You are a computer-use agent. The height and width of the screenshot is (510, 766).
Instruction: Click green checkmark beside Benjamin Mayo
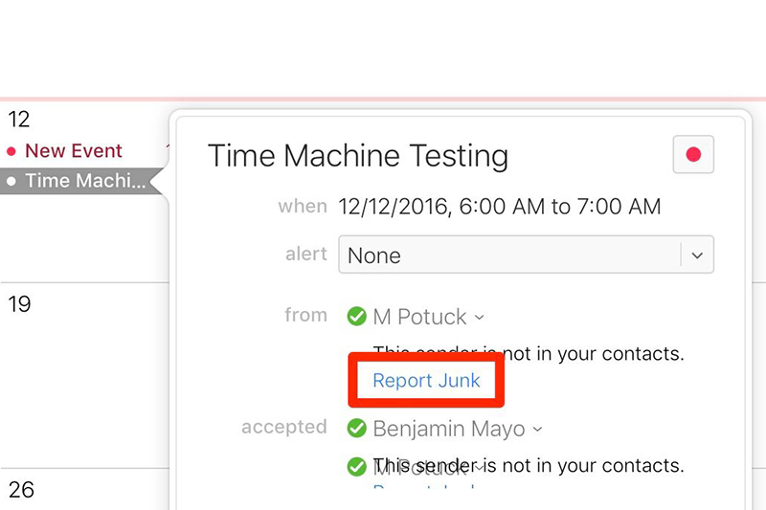[x=357, y=428]
